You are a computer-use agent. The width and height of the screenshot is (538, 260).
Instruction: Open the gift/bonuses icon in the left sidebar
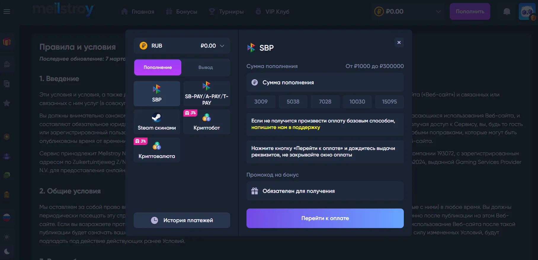coord(7,42)
